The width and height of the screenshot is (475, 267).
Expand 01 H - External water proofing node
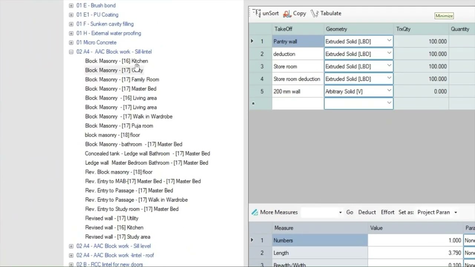click(71, 33)
